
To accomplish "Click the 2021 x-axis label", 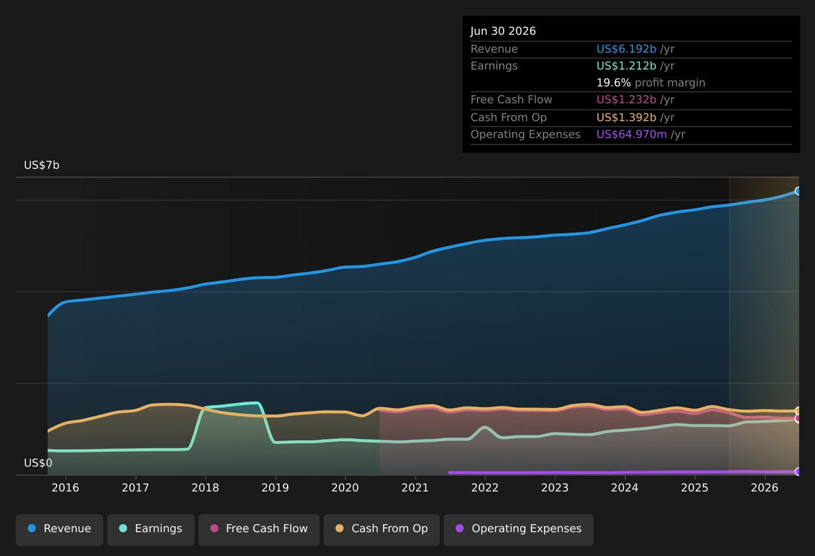I will tap(415, 488).
